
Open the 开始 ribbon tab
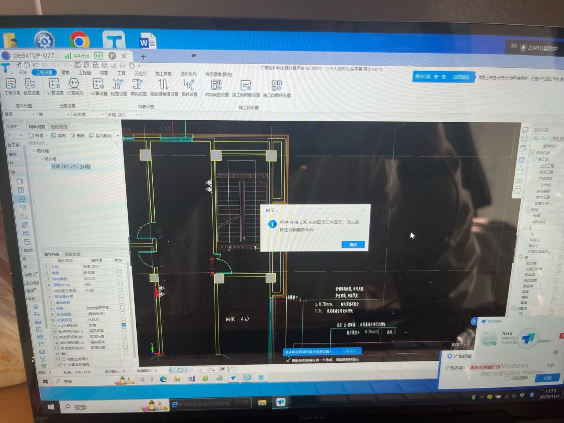point(23,72)
